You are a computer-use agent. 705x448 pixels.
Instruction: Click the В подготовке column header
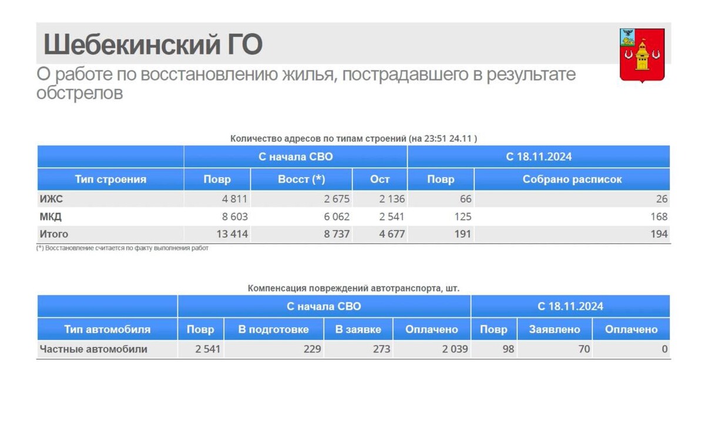pos(274,329)
